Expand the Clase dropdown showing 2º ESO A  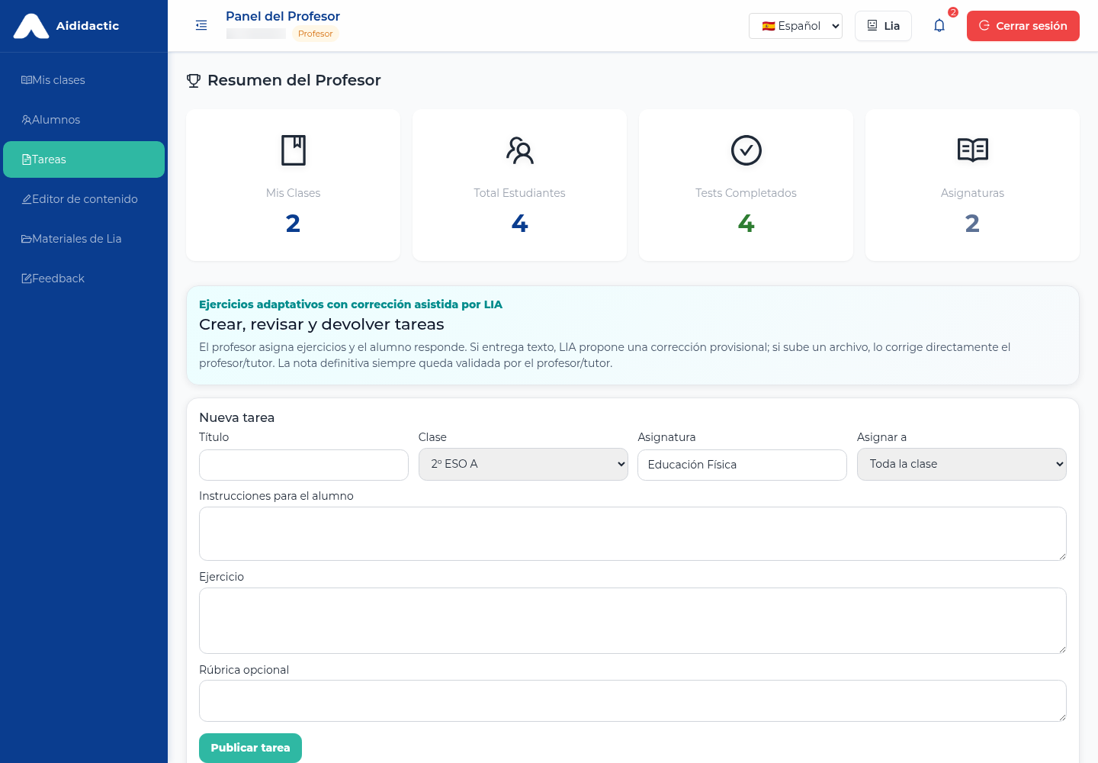523,464
